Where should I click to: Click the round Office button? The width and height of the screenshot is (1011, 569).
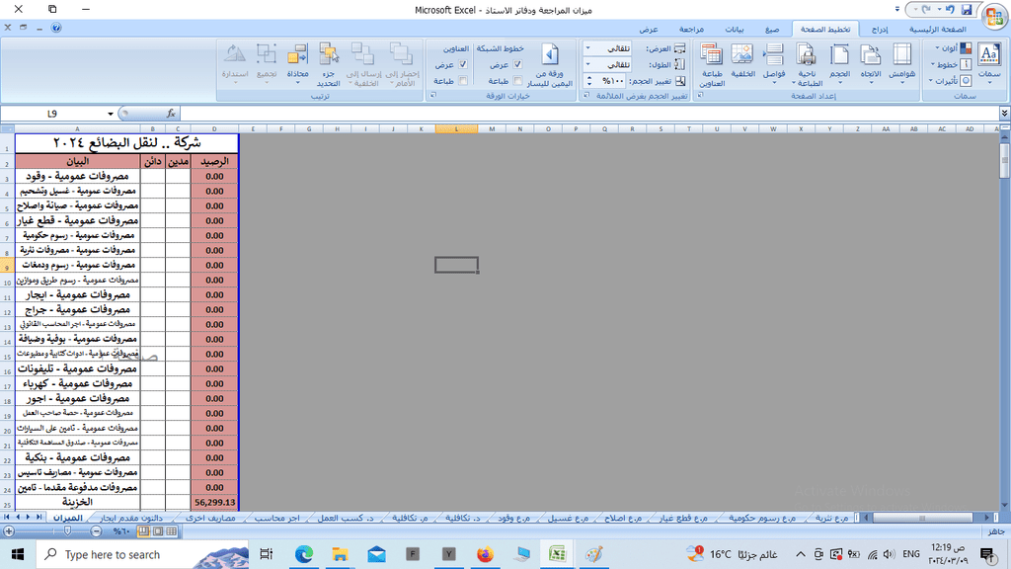click(x=994, y=16)
